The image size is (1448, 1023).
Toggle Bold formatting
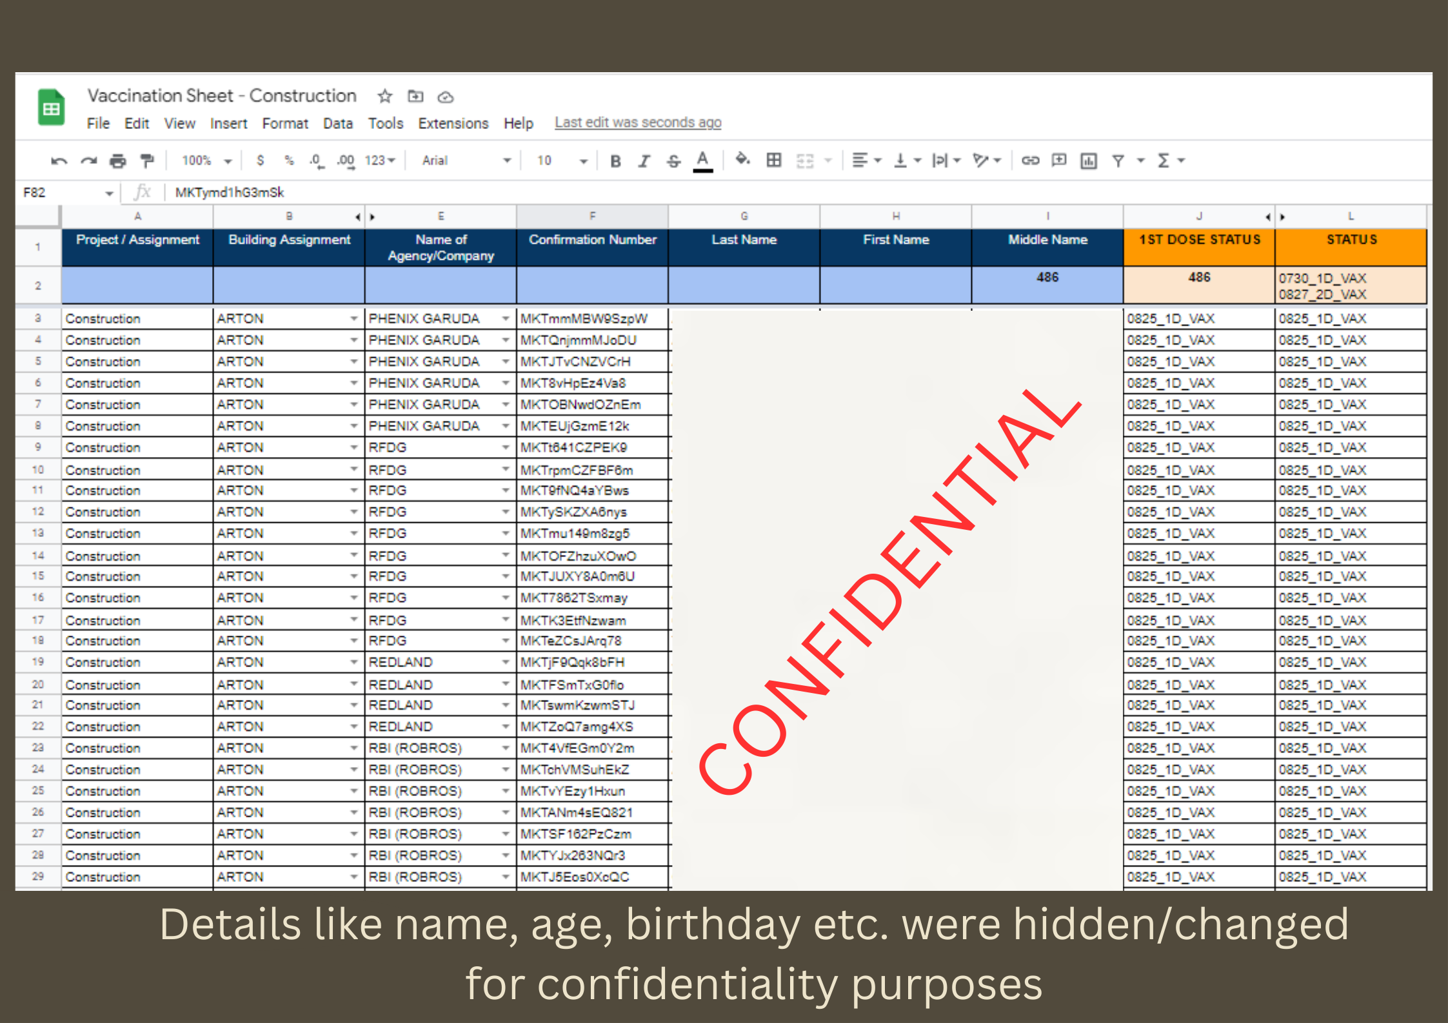click(615, 161)
